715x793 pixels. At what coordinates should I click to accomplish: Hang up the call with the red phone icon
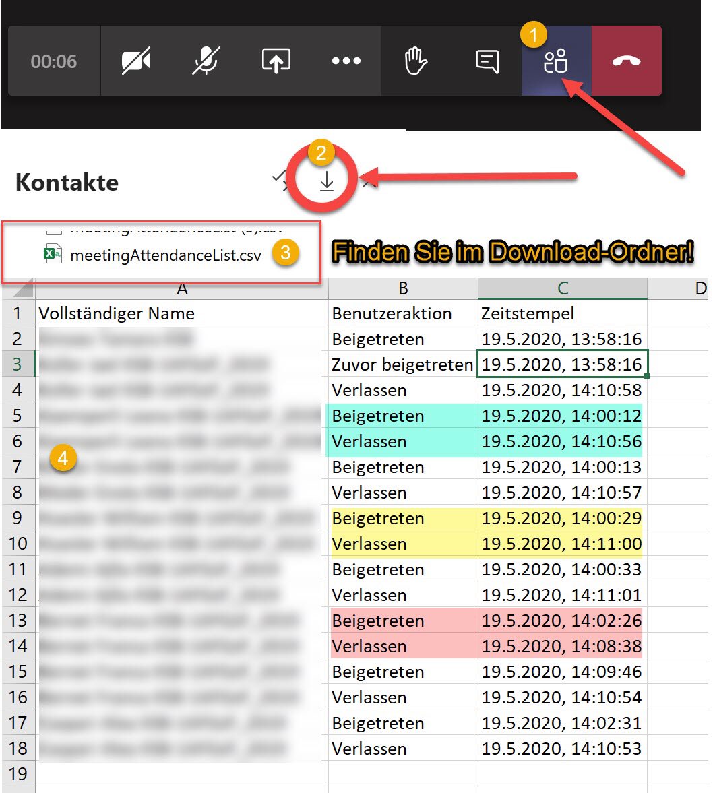[627, 61]
